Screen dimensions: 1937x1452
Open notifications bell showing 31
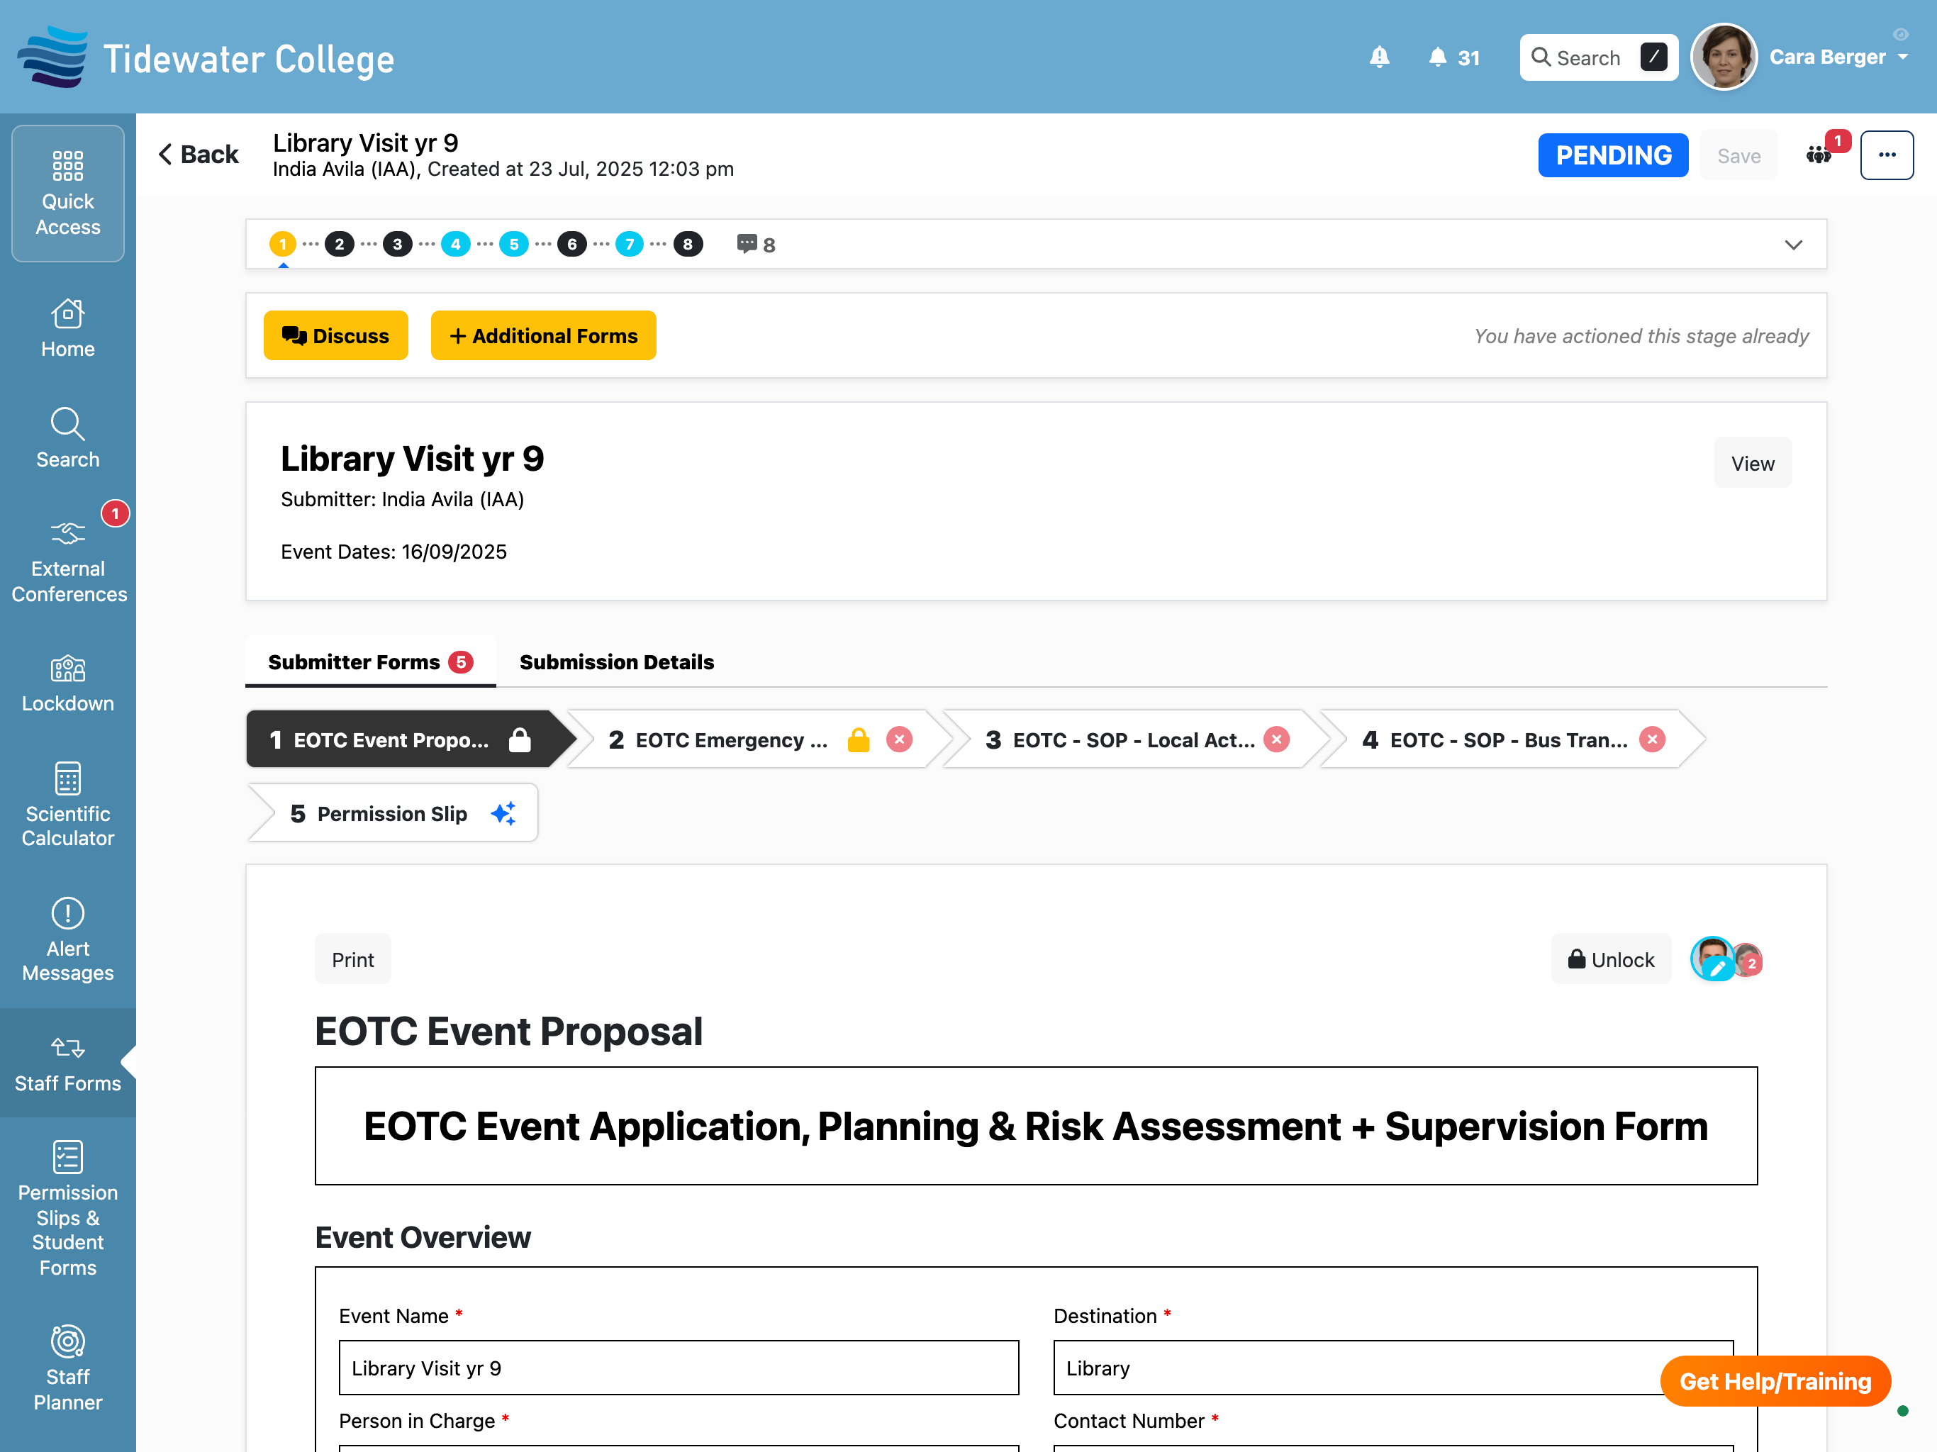pyautogui.click(x=1453, y=57)
